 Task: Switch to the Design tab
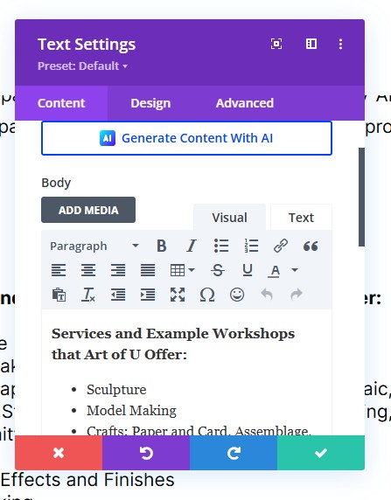[x=150, y=103]
